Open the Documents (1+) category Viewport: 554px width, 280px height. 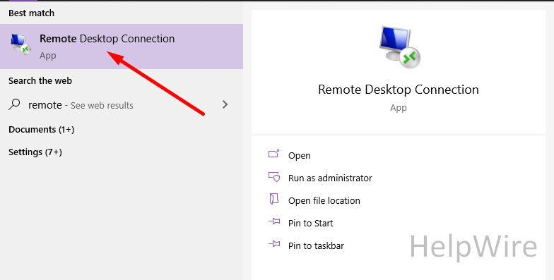(41, 130)
